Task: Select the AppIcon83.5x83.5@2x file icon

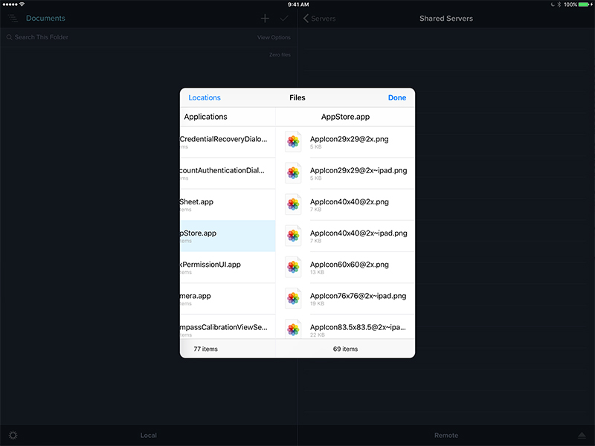Action: [293, 329]
